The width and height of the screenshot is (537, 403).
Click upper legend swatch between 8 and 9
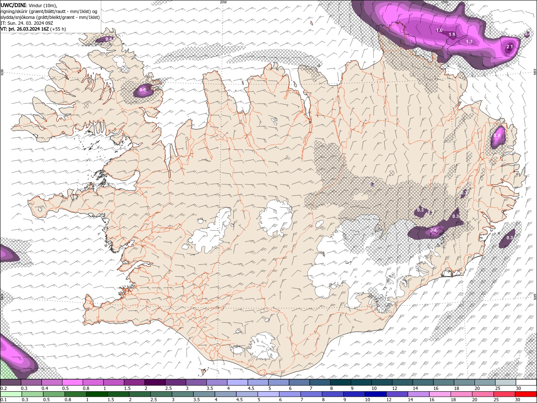[340, 382]
